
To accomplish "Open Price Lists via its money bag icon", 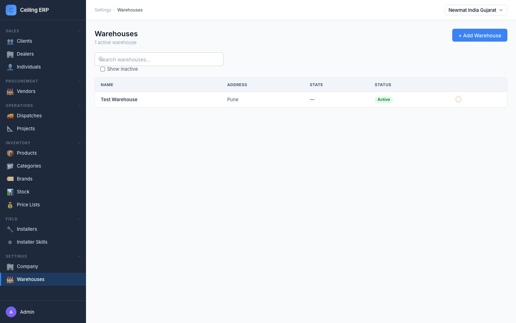I will 10,205.
